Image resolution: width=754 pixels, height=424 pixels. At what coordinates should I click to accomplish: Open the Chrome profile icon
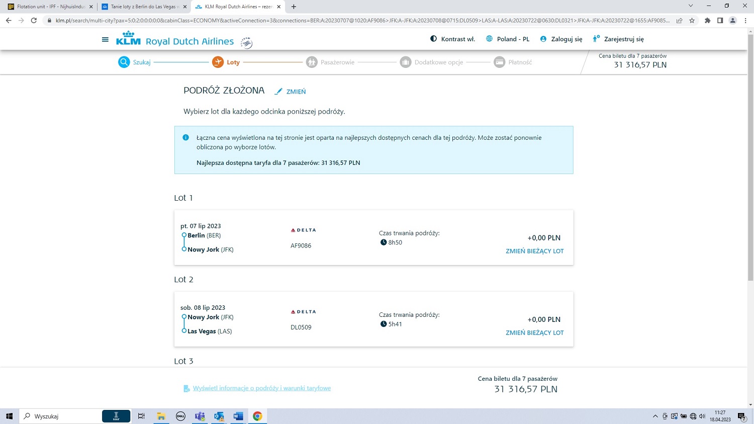(x=733, y=21)
